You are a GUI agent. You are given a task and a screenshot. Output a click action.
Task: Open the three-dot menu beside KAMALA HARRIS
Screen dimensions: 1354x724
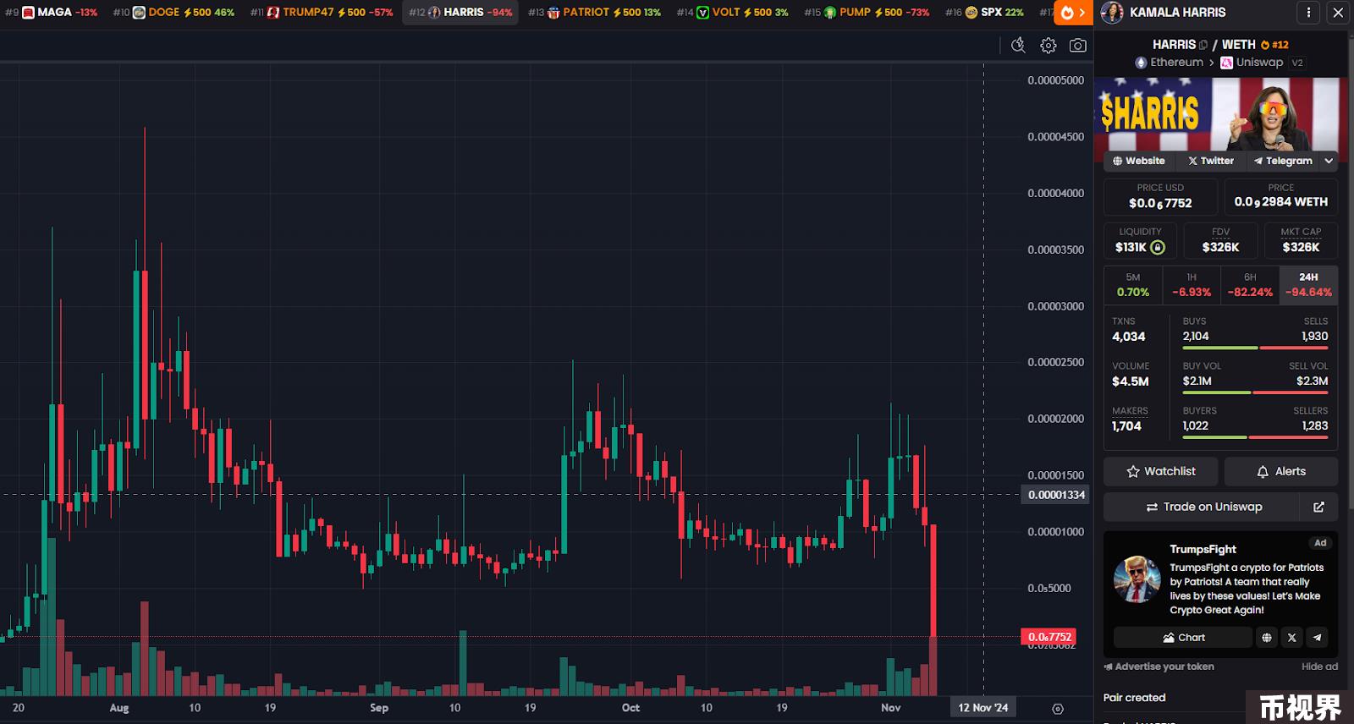pyautogui.click(x=1308, y=13)
